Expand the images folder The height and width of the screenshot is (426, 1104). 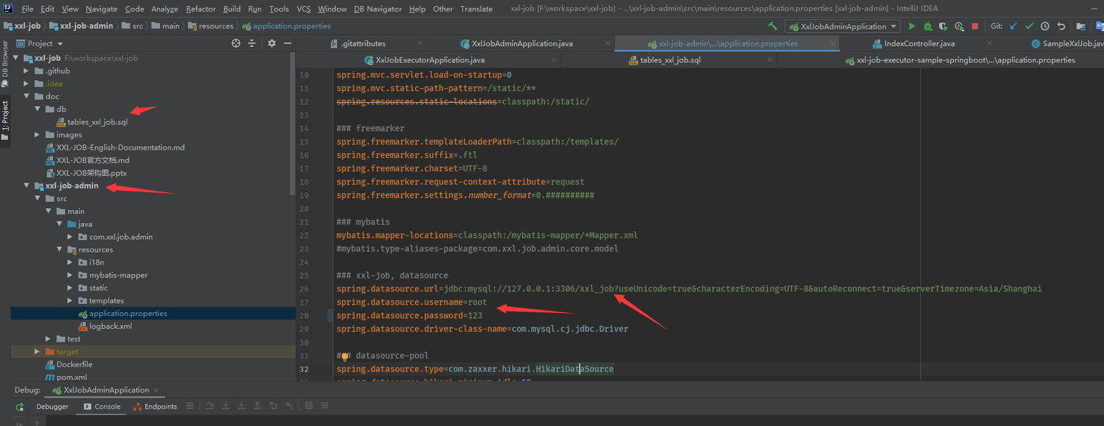coord(37,134)
